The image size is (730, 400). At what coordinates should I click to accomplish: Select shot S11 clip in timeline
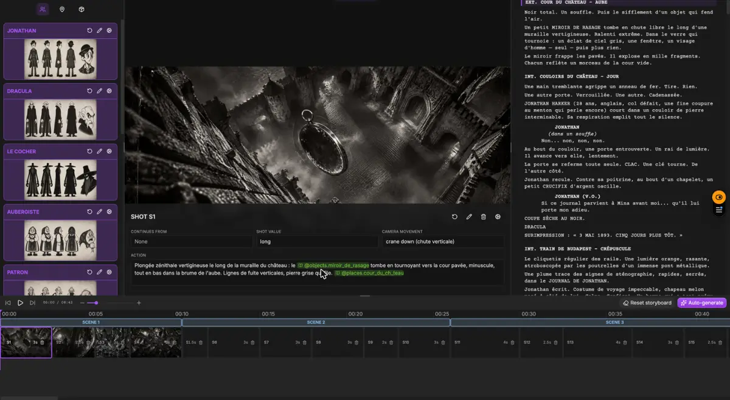coord(485,342)
